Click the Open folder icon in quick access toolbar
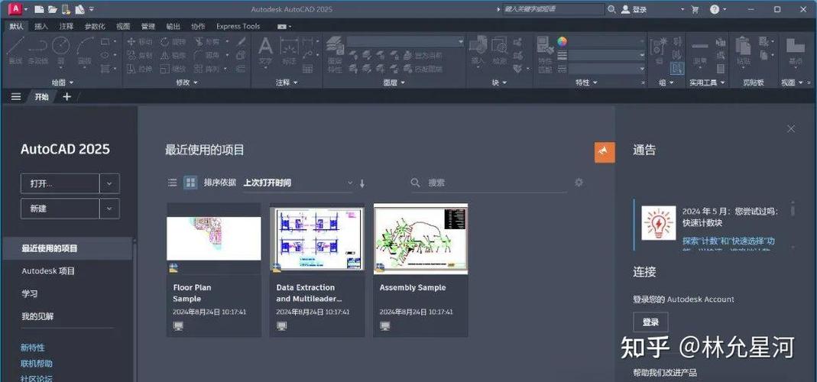Image resolution: width=817 pixels, height=382 pixels. pos(52,9)
